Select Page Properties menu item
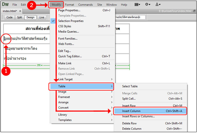 pos(70,10)
